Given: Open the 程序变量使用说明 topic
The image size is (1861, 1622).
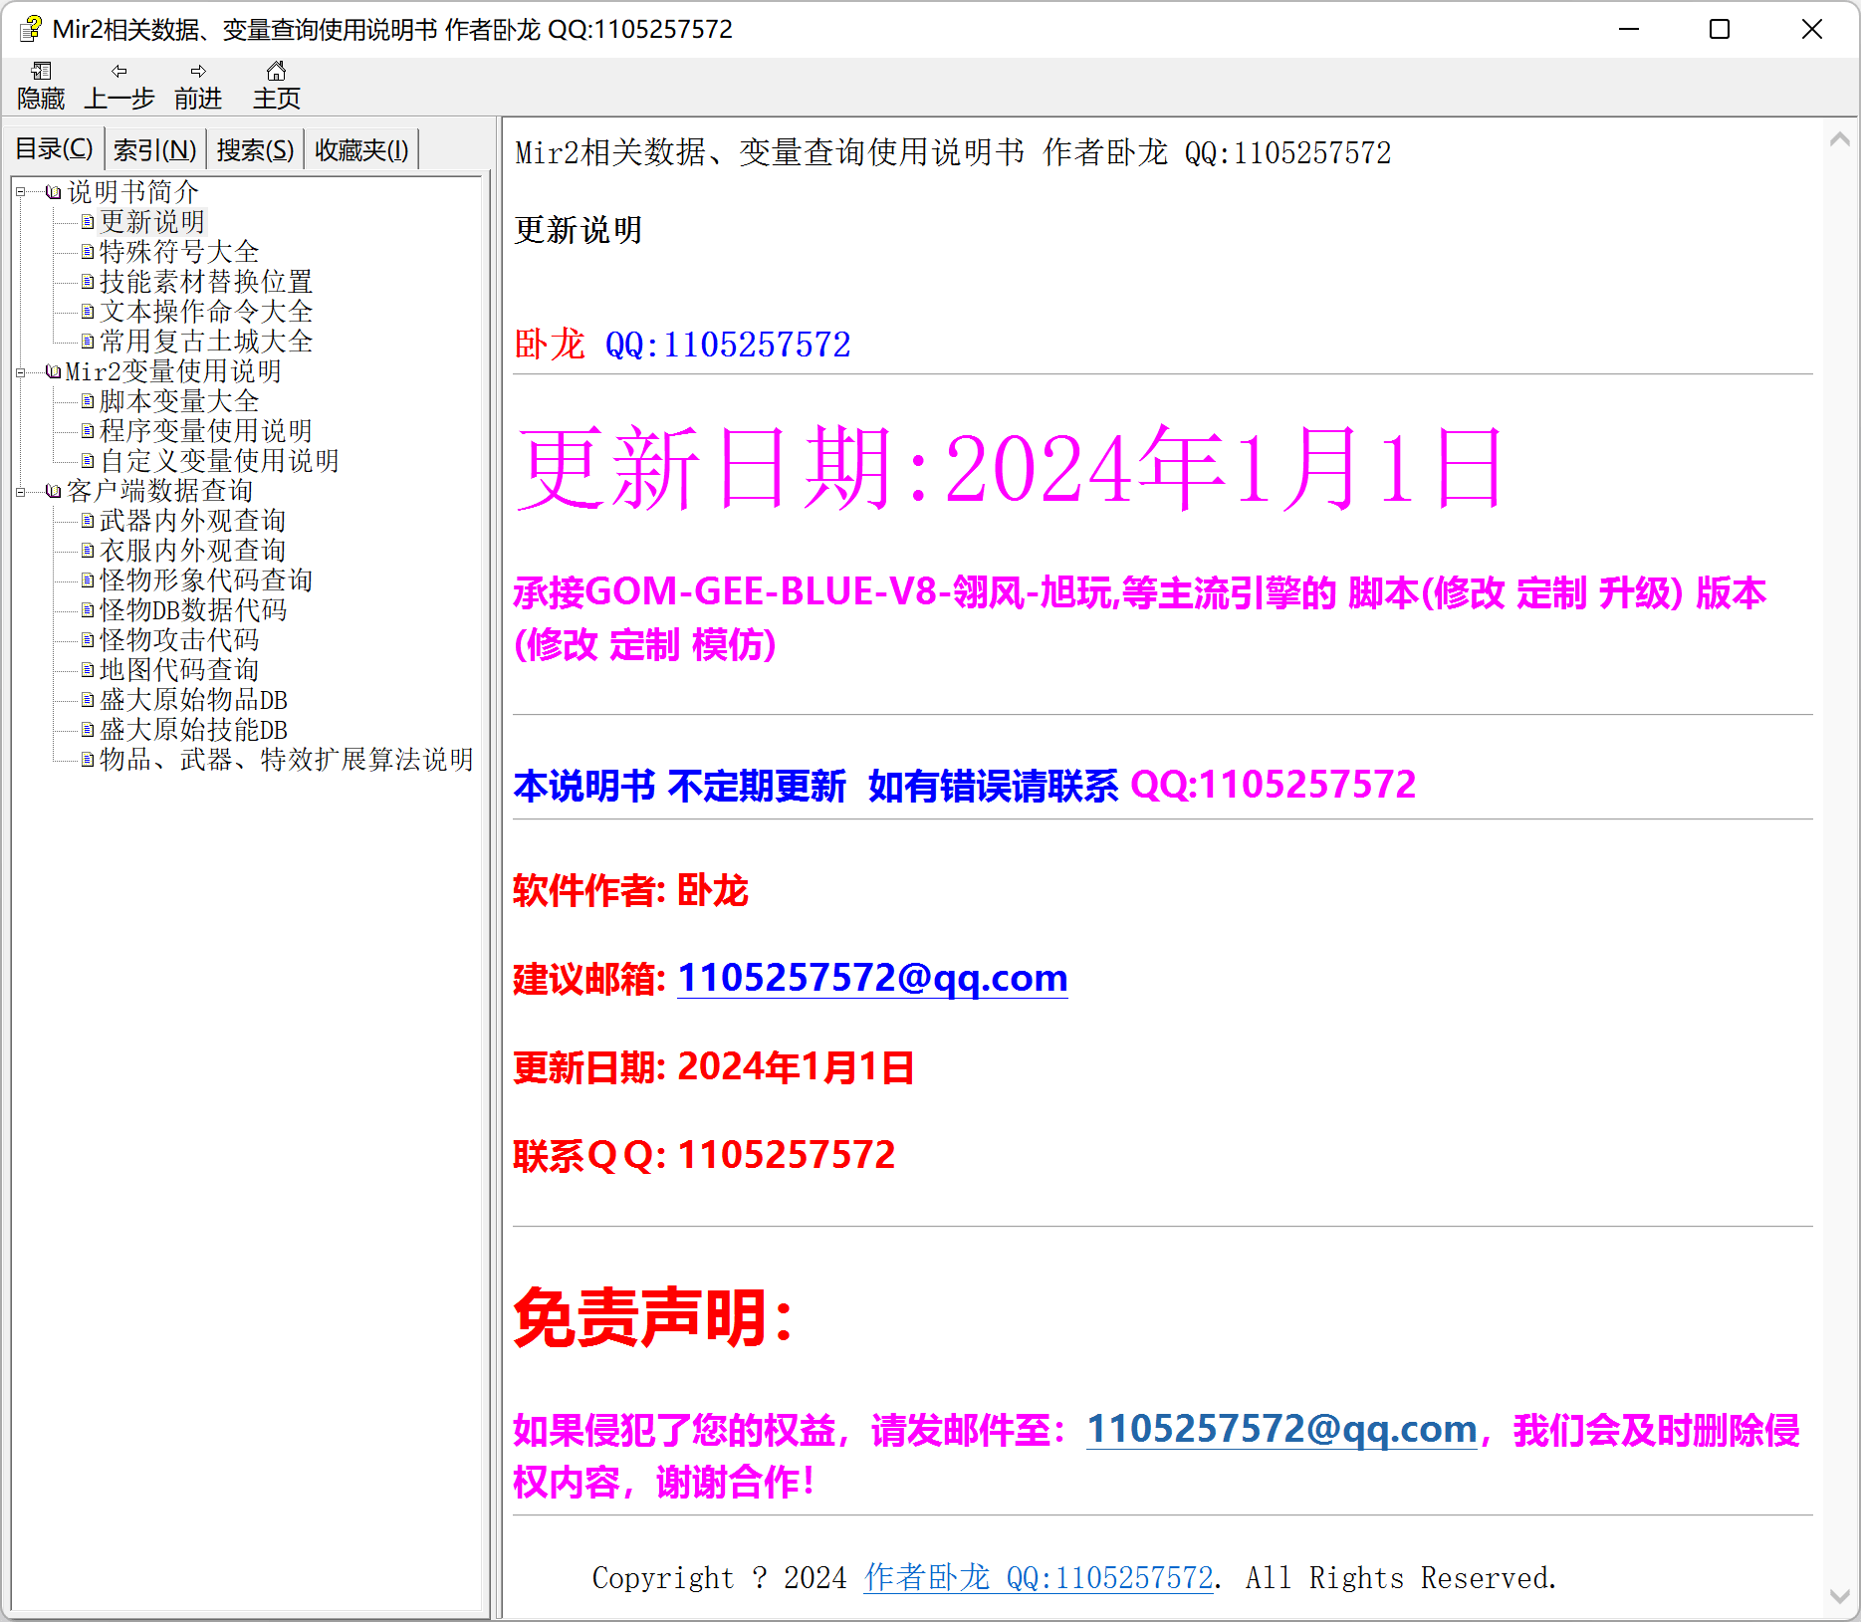Looking at the screenshot, I should 206,431.
